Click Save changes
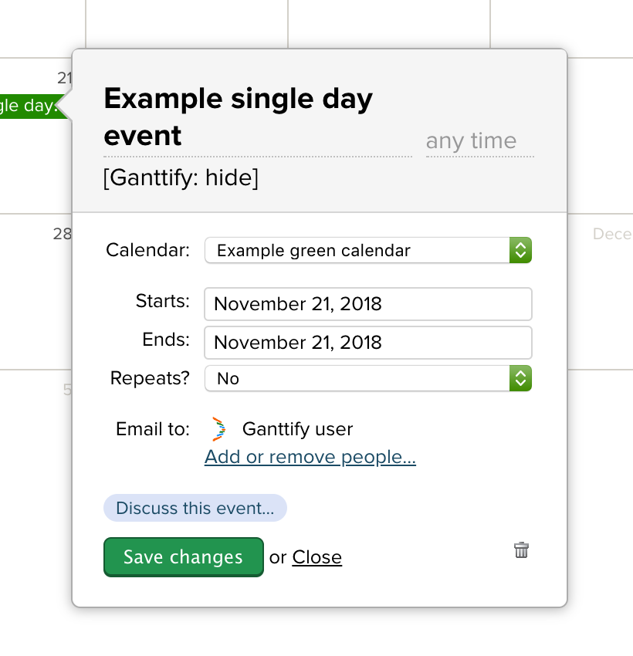The height and width of the screenshot is (656, 633). 183,556
